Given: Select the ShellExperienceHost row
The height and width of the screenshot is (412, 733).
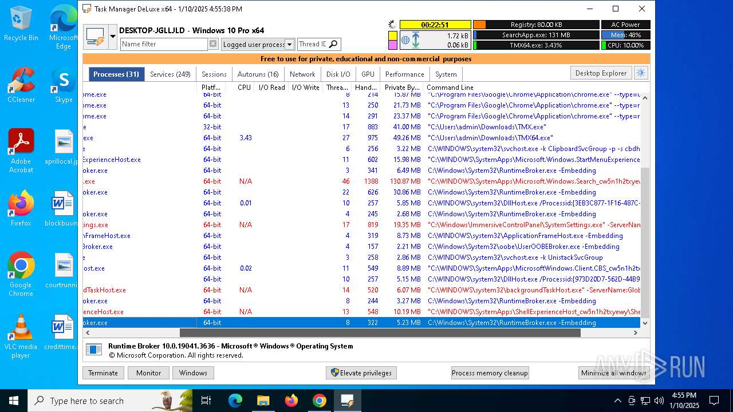Looking at the screenshot, I should (361, 312).
